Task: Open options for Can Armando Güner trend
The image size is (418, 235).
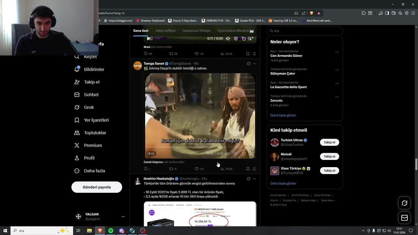Action: tap(337, 52)
